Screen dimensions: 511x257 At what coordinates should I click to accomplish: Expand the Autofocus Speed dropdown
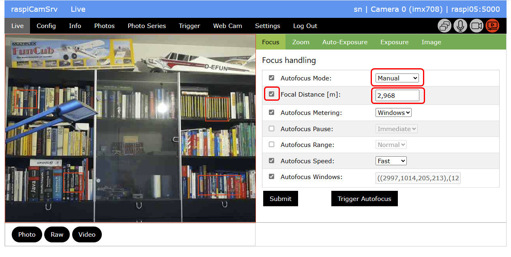click(x=391, y=161)
